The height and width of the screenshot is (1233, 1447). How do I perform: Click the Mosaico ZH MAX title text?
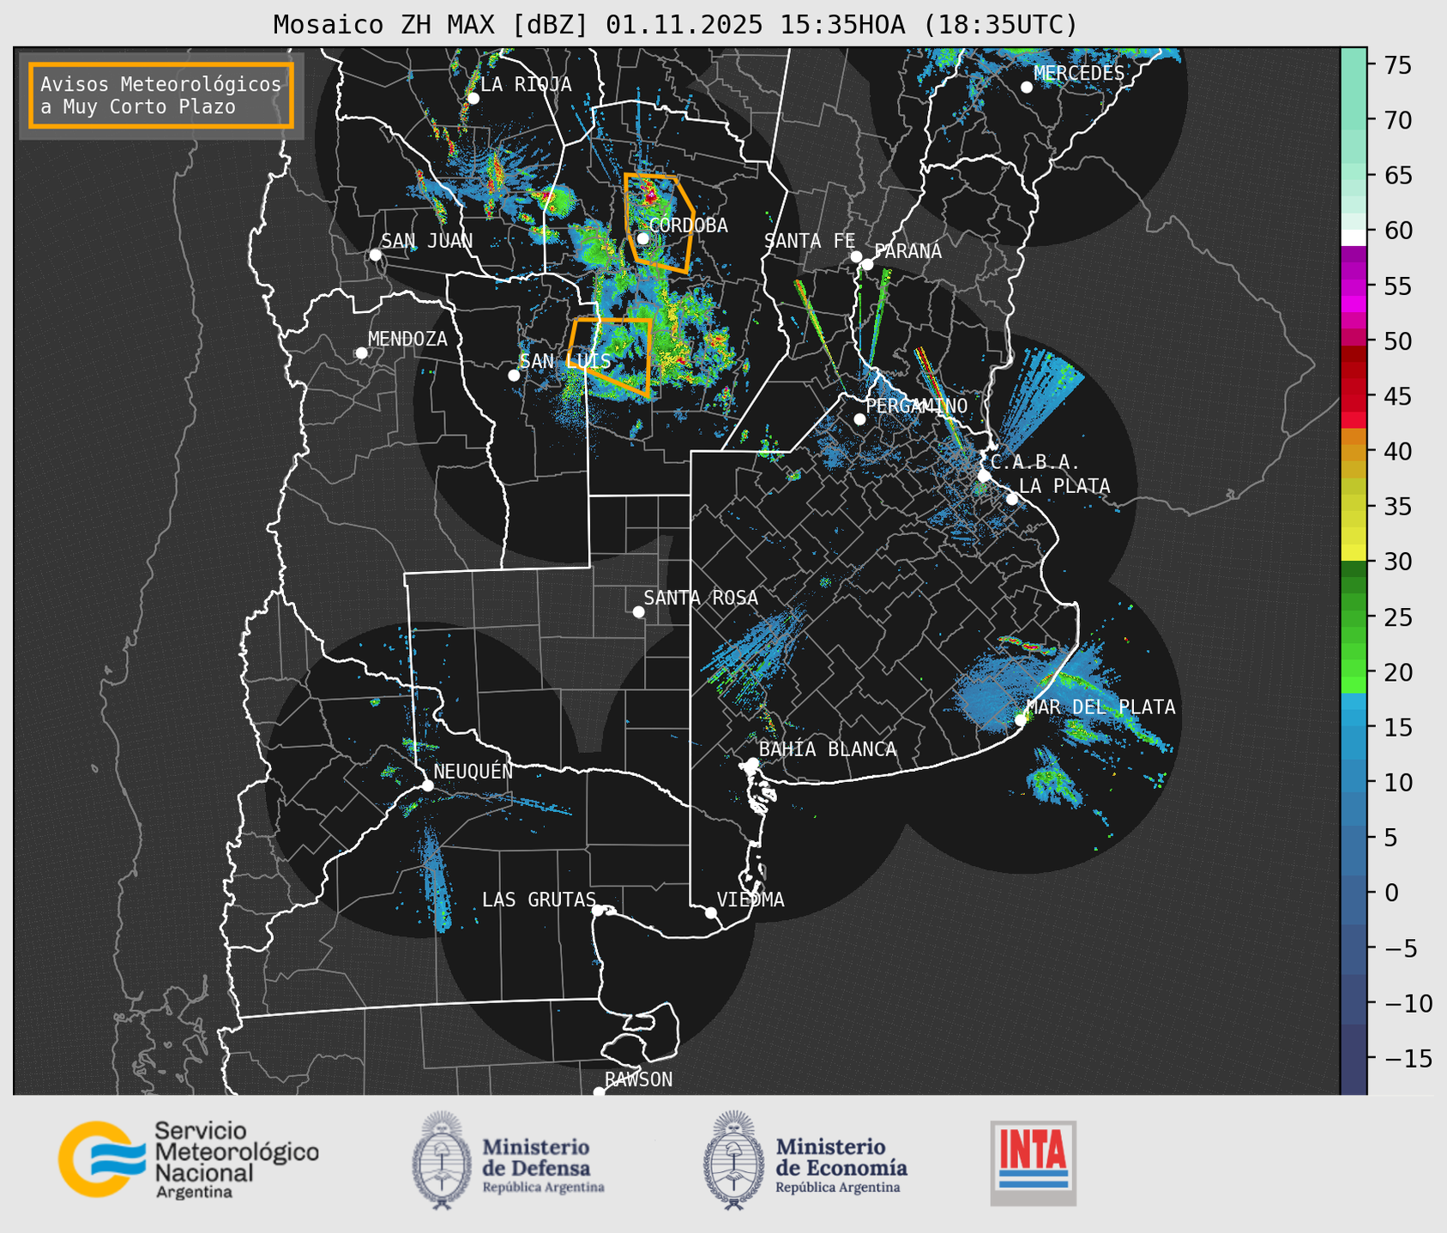674,24
